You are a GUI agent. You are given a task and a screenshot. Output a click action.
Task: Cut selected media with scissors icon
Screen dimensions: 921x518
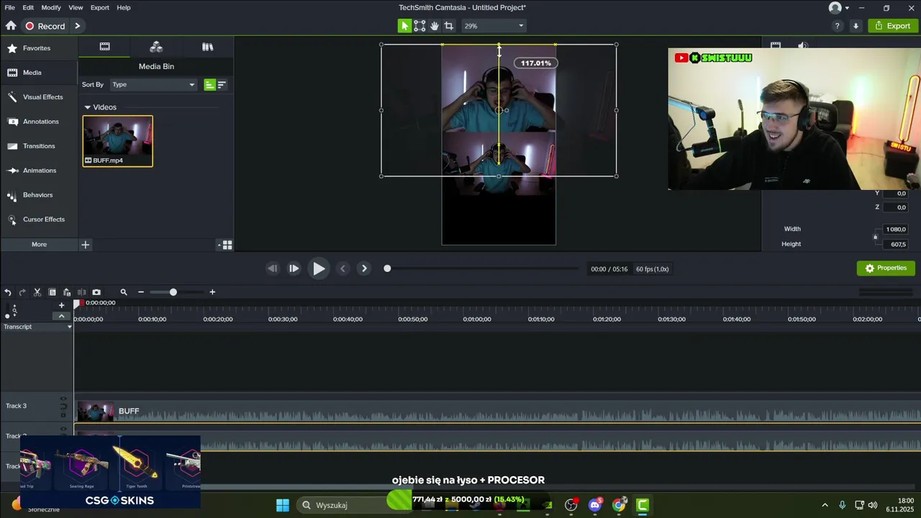point(37,292)
